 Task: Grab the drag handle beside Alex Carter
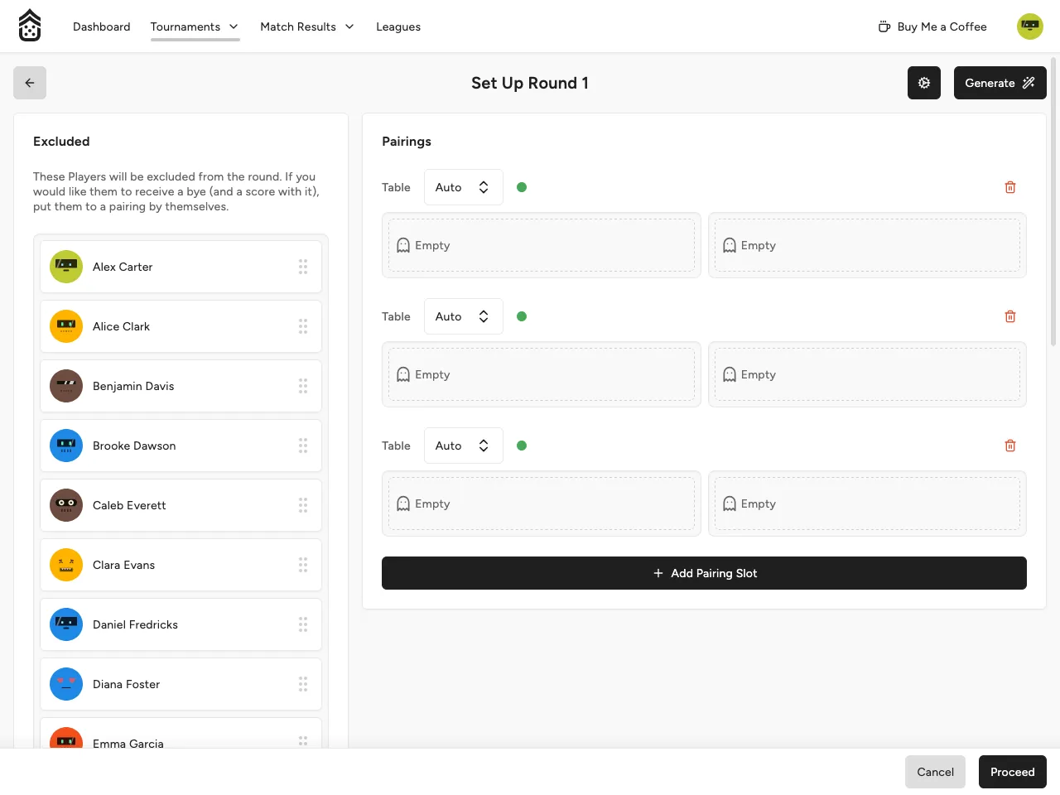pyautogui.click(x=303, y=267)
